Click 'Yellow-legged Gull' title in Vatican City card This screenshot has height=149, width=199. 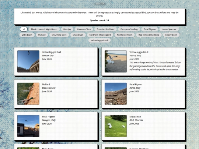[x=51, y=52]
